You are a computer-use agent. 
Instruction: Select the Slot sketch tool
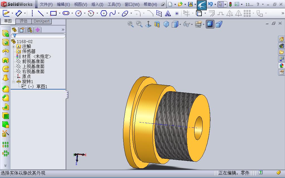click(66, 13)
